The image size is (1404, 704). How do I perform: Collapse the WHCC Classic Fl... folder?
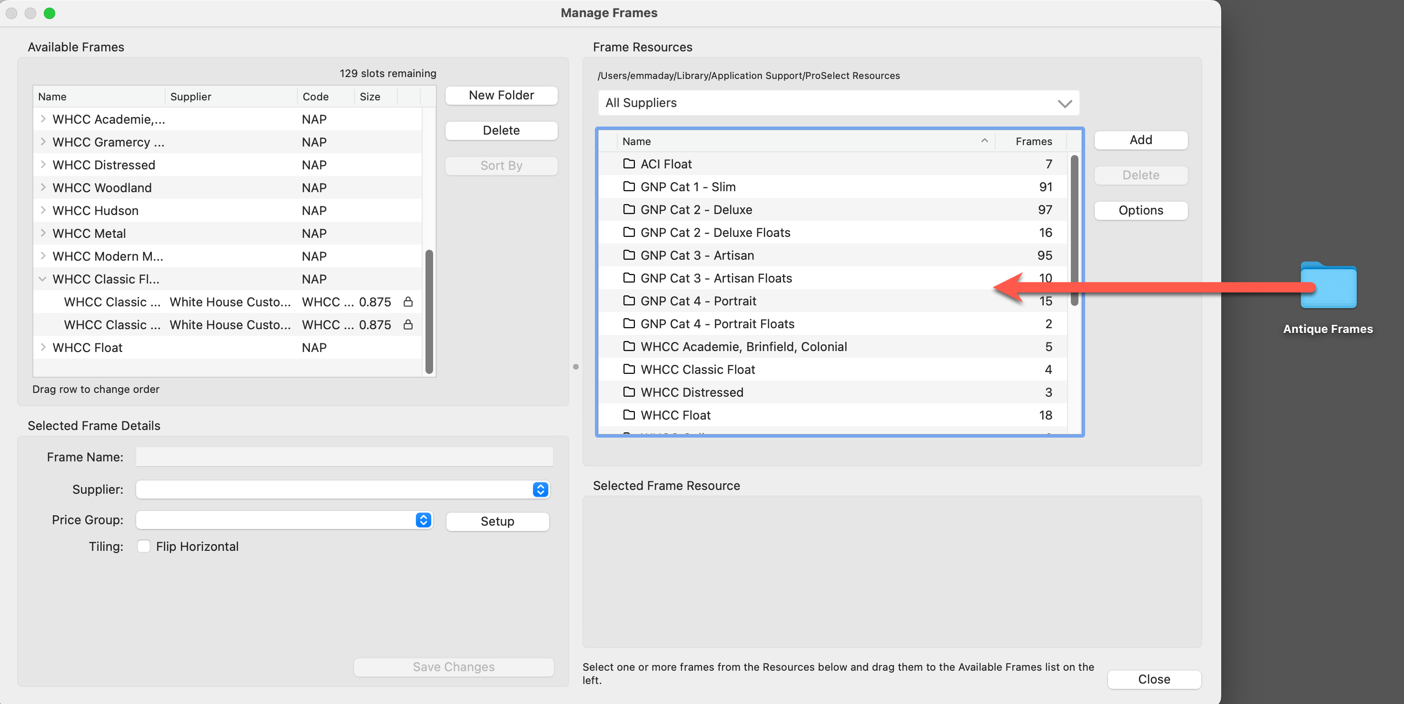click(42, 279)
